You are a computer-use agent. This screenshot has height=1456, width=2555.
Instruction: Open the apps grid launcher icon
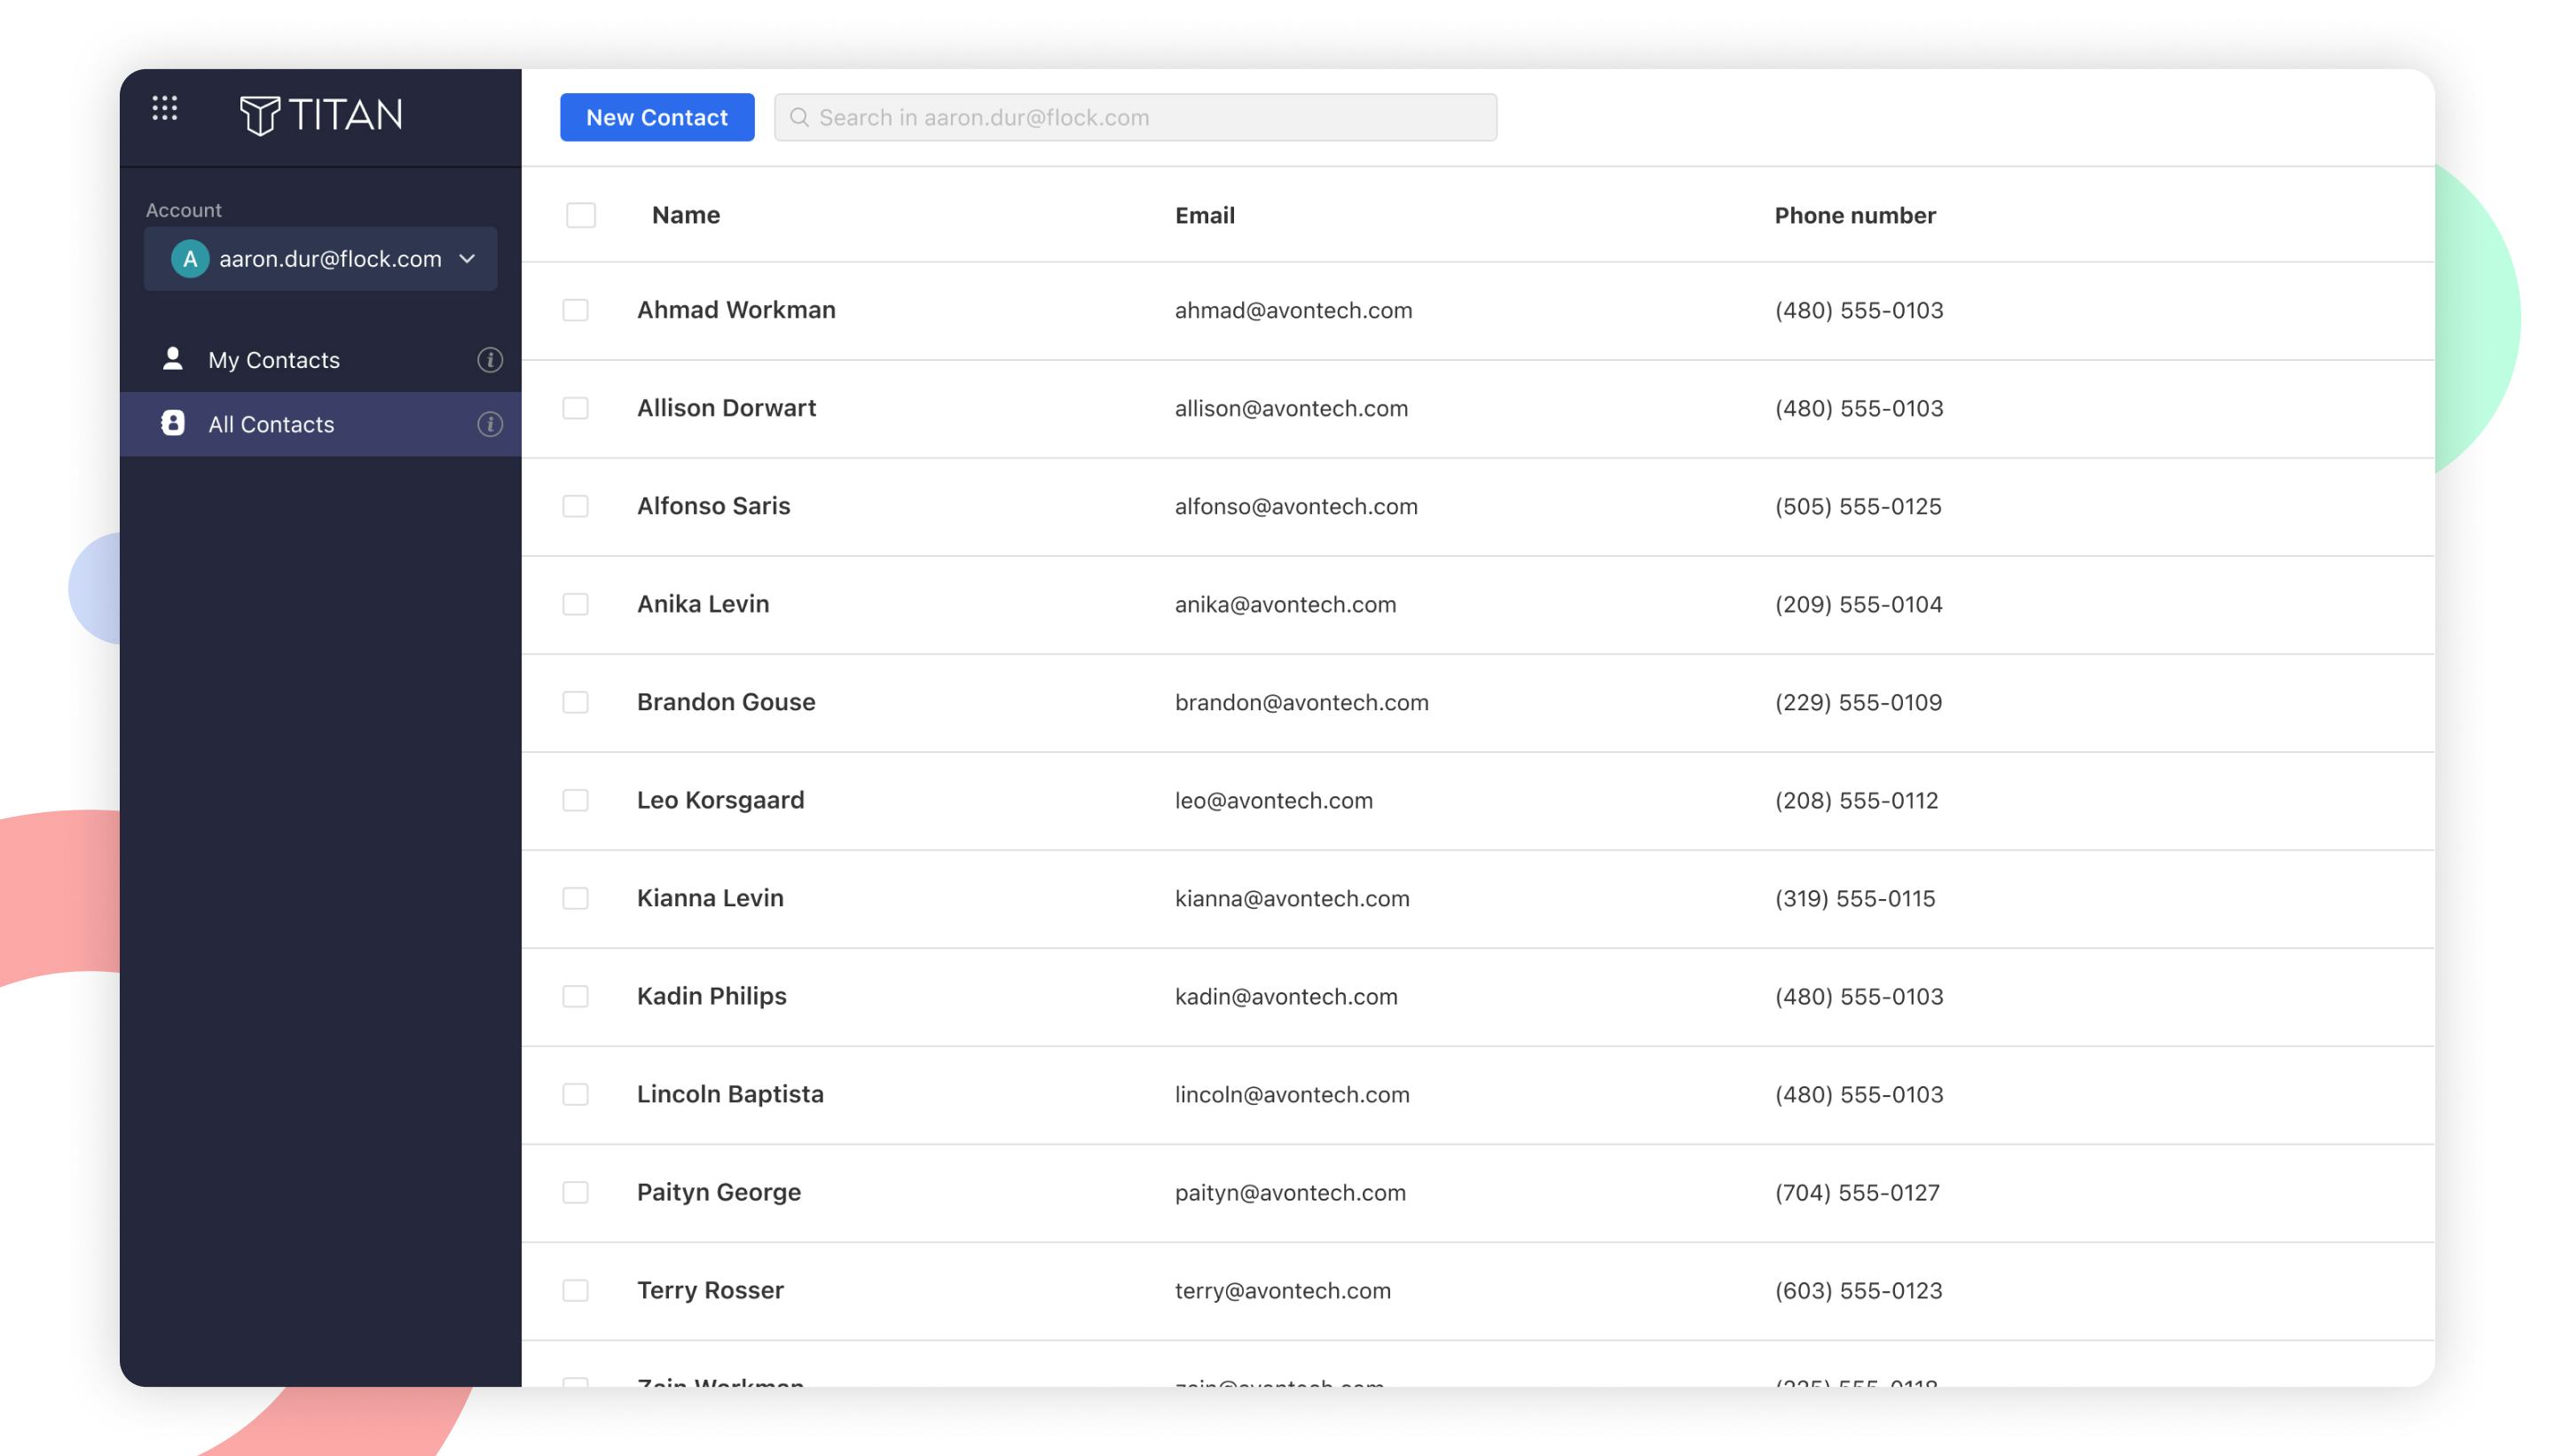(x=165, y=108)
